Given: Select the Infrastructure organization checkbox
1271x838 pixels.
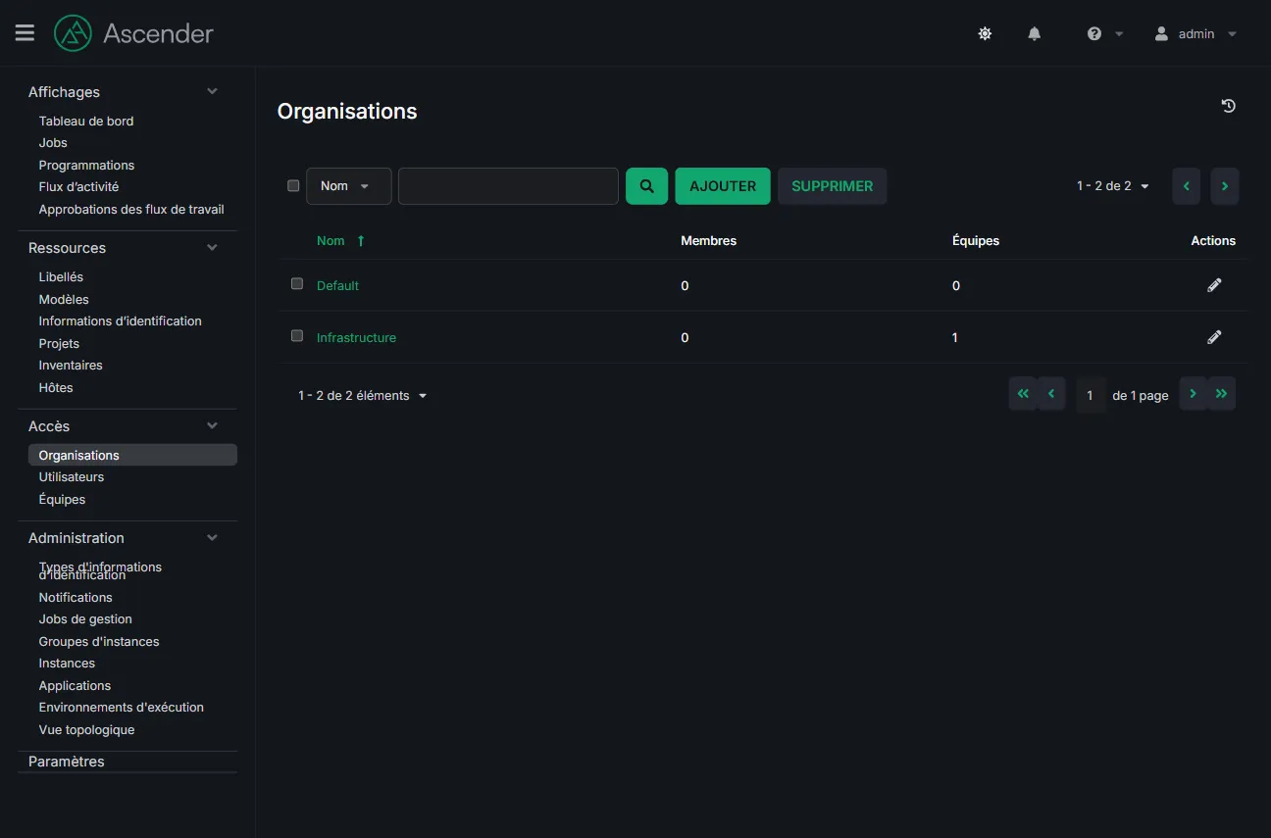Looking at the screenshot, I should click(297, 336).
